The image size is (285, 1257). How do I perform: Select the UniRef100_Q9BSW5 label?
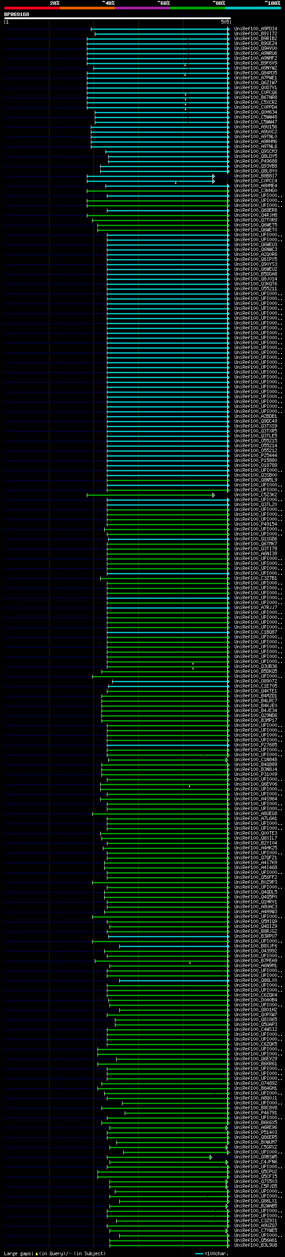(255, 1157)
